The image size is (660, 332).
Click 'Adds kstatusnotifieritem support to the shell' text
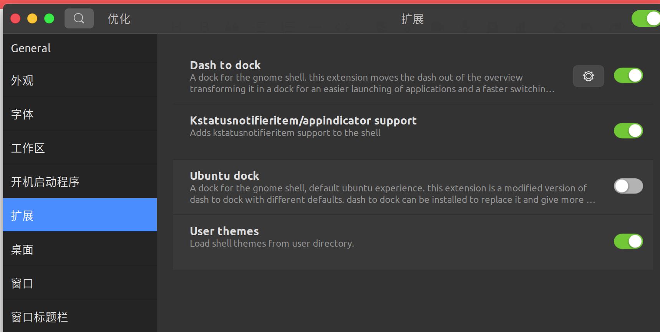coord(285,133)
